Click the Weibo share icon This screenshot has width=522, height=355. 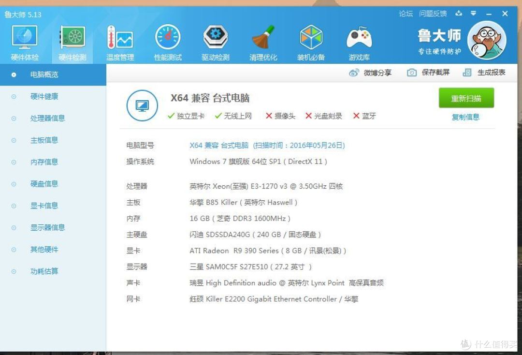coord(354,73)
